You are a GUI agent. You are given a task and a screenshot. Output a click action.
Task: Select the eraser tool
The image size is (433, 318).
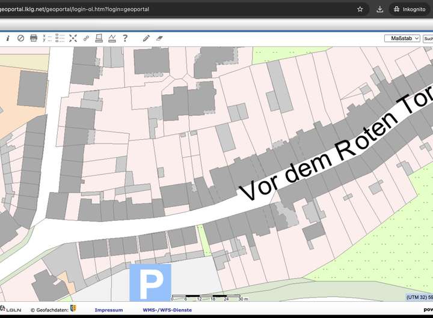pos(159,38)
